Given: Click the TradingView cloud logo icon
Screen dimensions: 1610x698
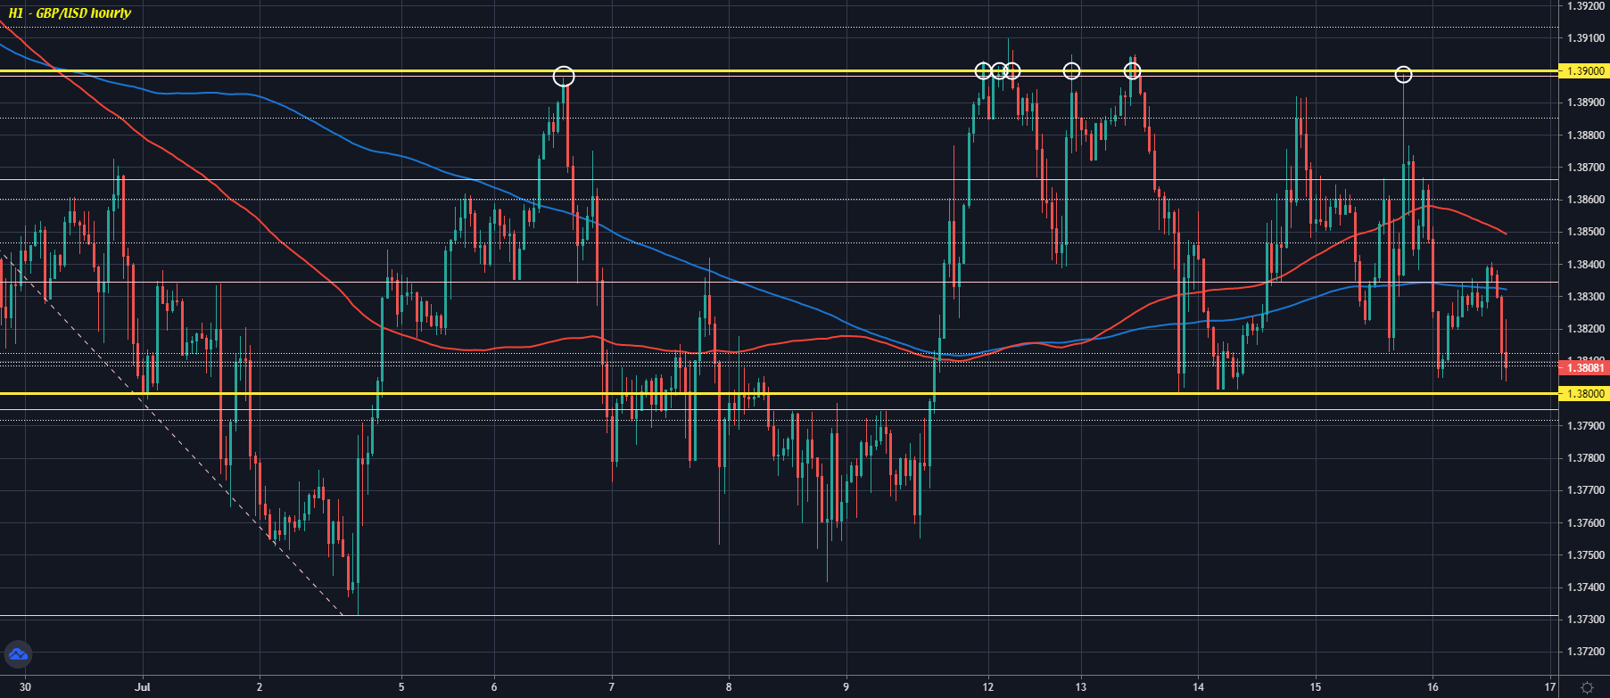Looking at the screenshot, I should pos(18,655).
